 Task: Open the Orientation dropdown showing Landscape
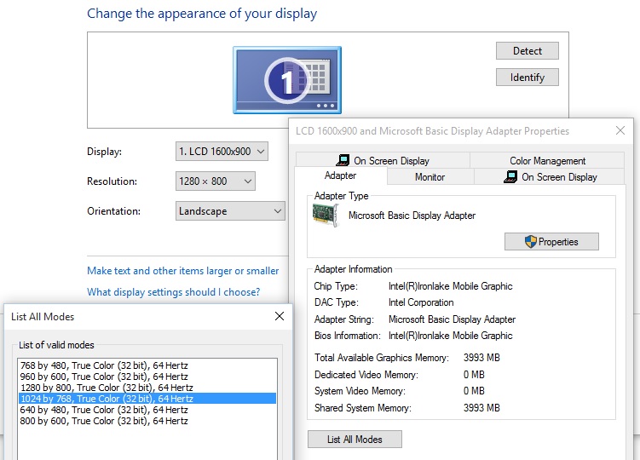click(230, 211)
